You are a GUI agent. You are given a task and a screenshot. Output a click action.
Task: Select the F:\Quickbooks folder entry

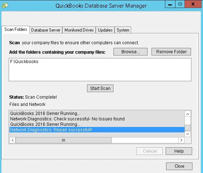tap(24, 62)
